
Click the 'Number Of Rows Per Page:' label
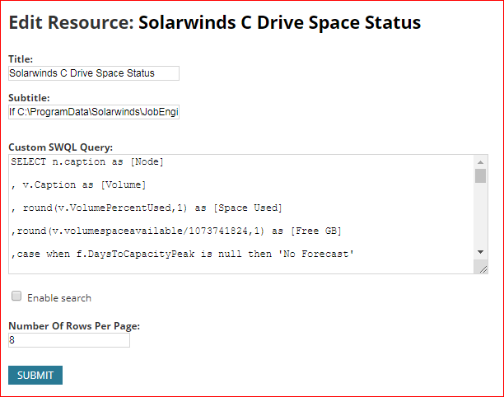click(74, 326)
